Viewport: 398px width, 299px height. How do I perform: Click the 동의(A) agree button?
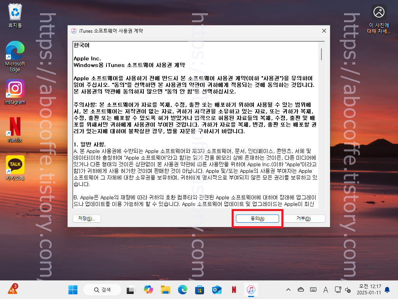[x=257, y=219]
